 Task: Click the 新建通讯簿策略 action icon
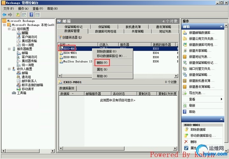185,87
